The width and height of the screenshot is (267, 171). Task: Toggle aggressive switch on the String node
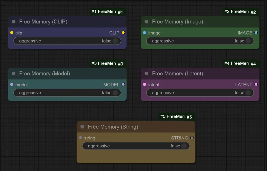(136, 146)
